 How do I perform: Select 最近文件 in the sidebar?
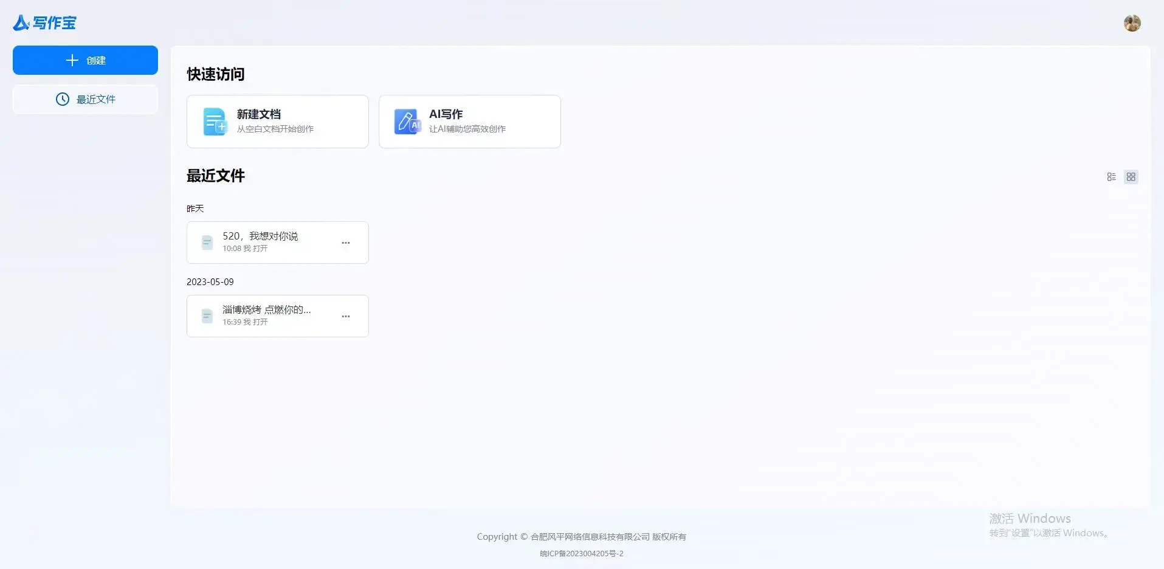pyautogui.click(x=95, y=99)
